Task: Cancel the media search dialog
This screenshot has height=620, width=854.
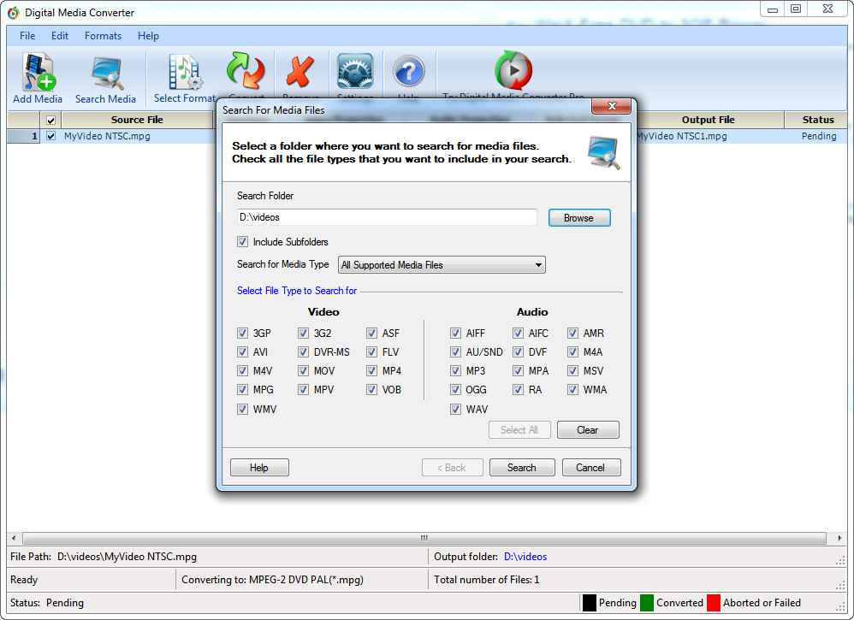Action: coord(590,468)
